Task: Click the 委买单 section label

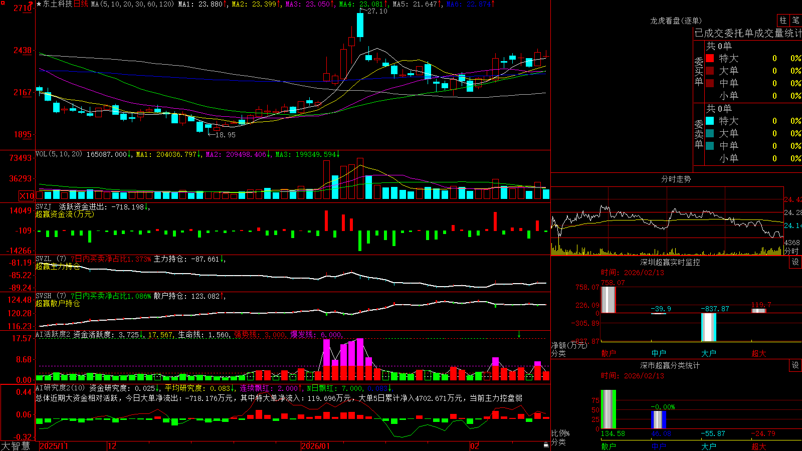Action: coord(699,71)
